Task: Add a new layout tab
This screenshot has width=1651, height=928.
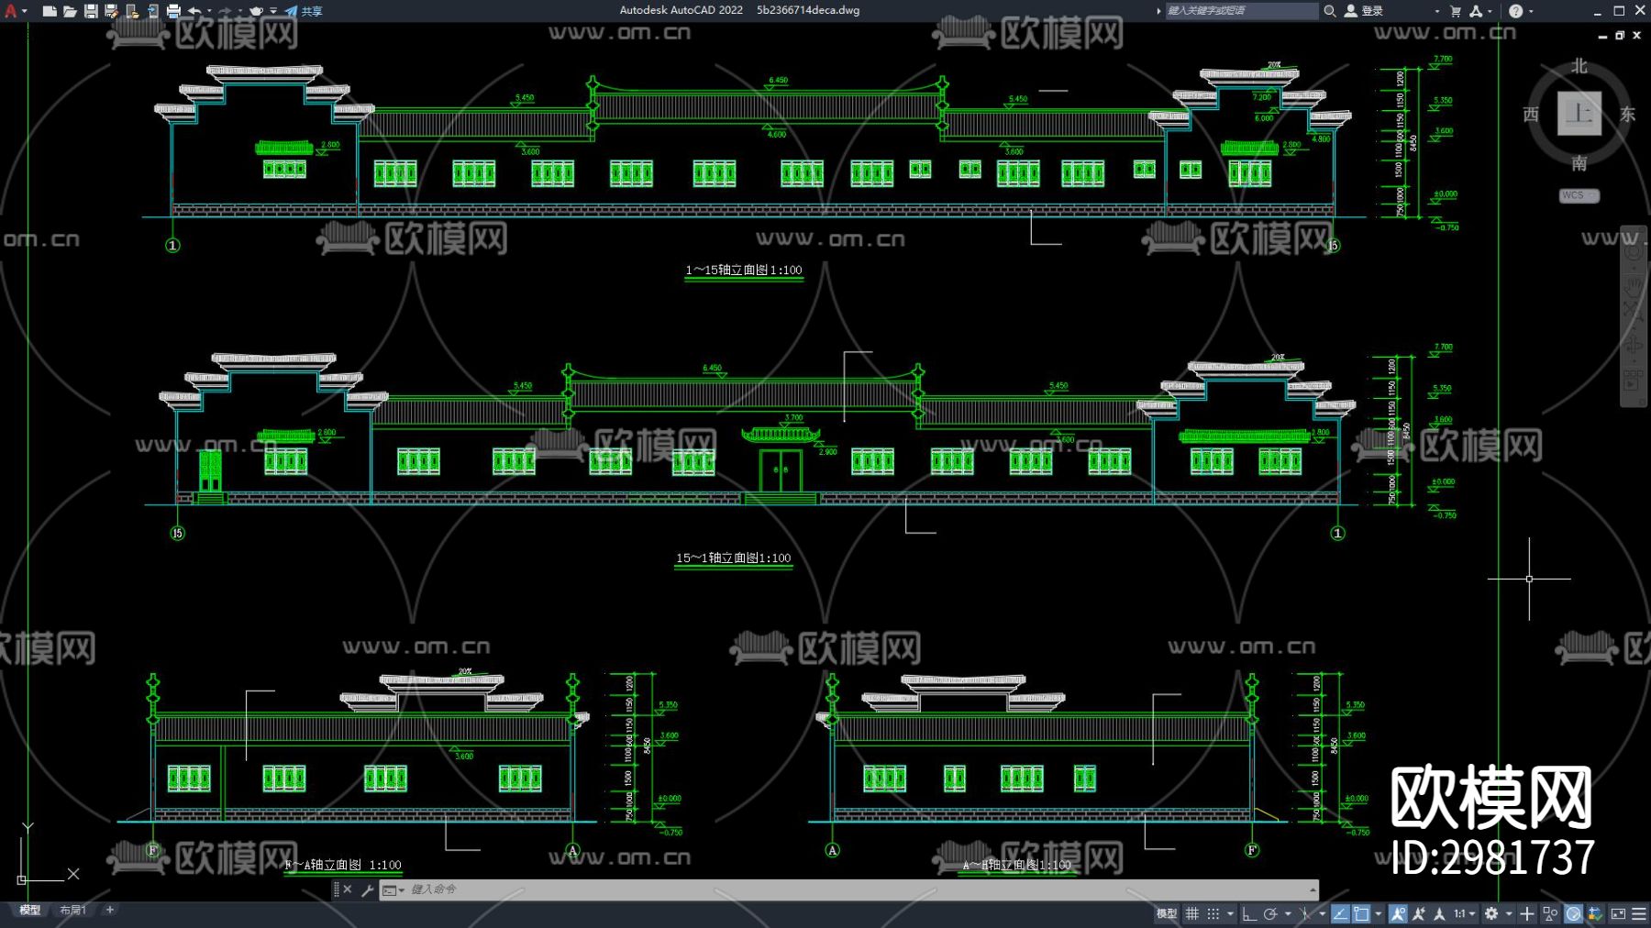Action: point(110,910)
